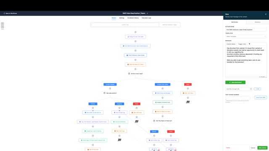Open the 'Did the contact reply?' condition node
The image size is (269, 151).
135,74
